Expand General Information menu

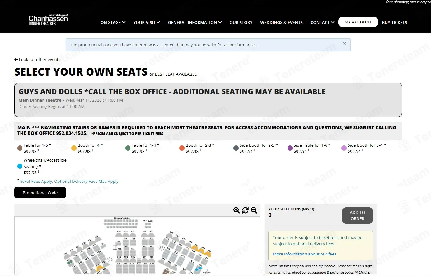[x=195, y=22]
